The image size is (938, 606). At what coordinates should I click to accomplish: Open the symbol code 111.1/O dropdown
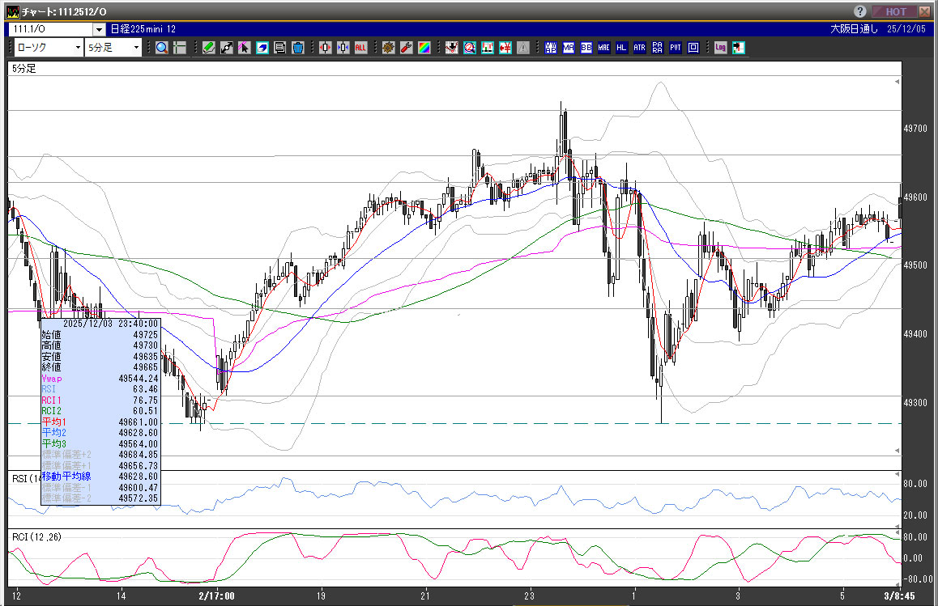(x=100, y=29)
